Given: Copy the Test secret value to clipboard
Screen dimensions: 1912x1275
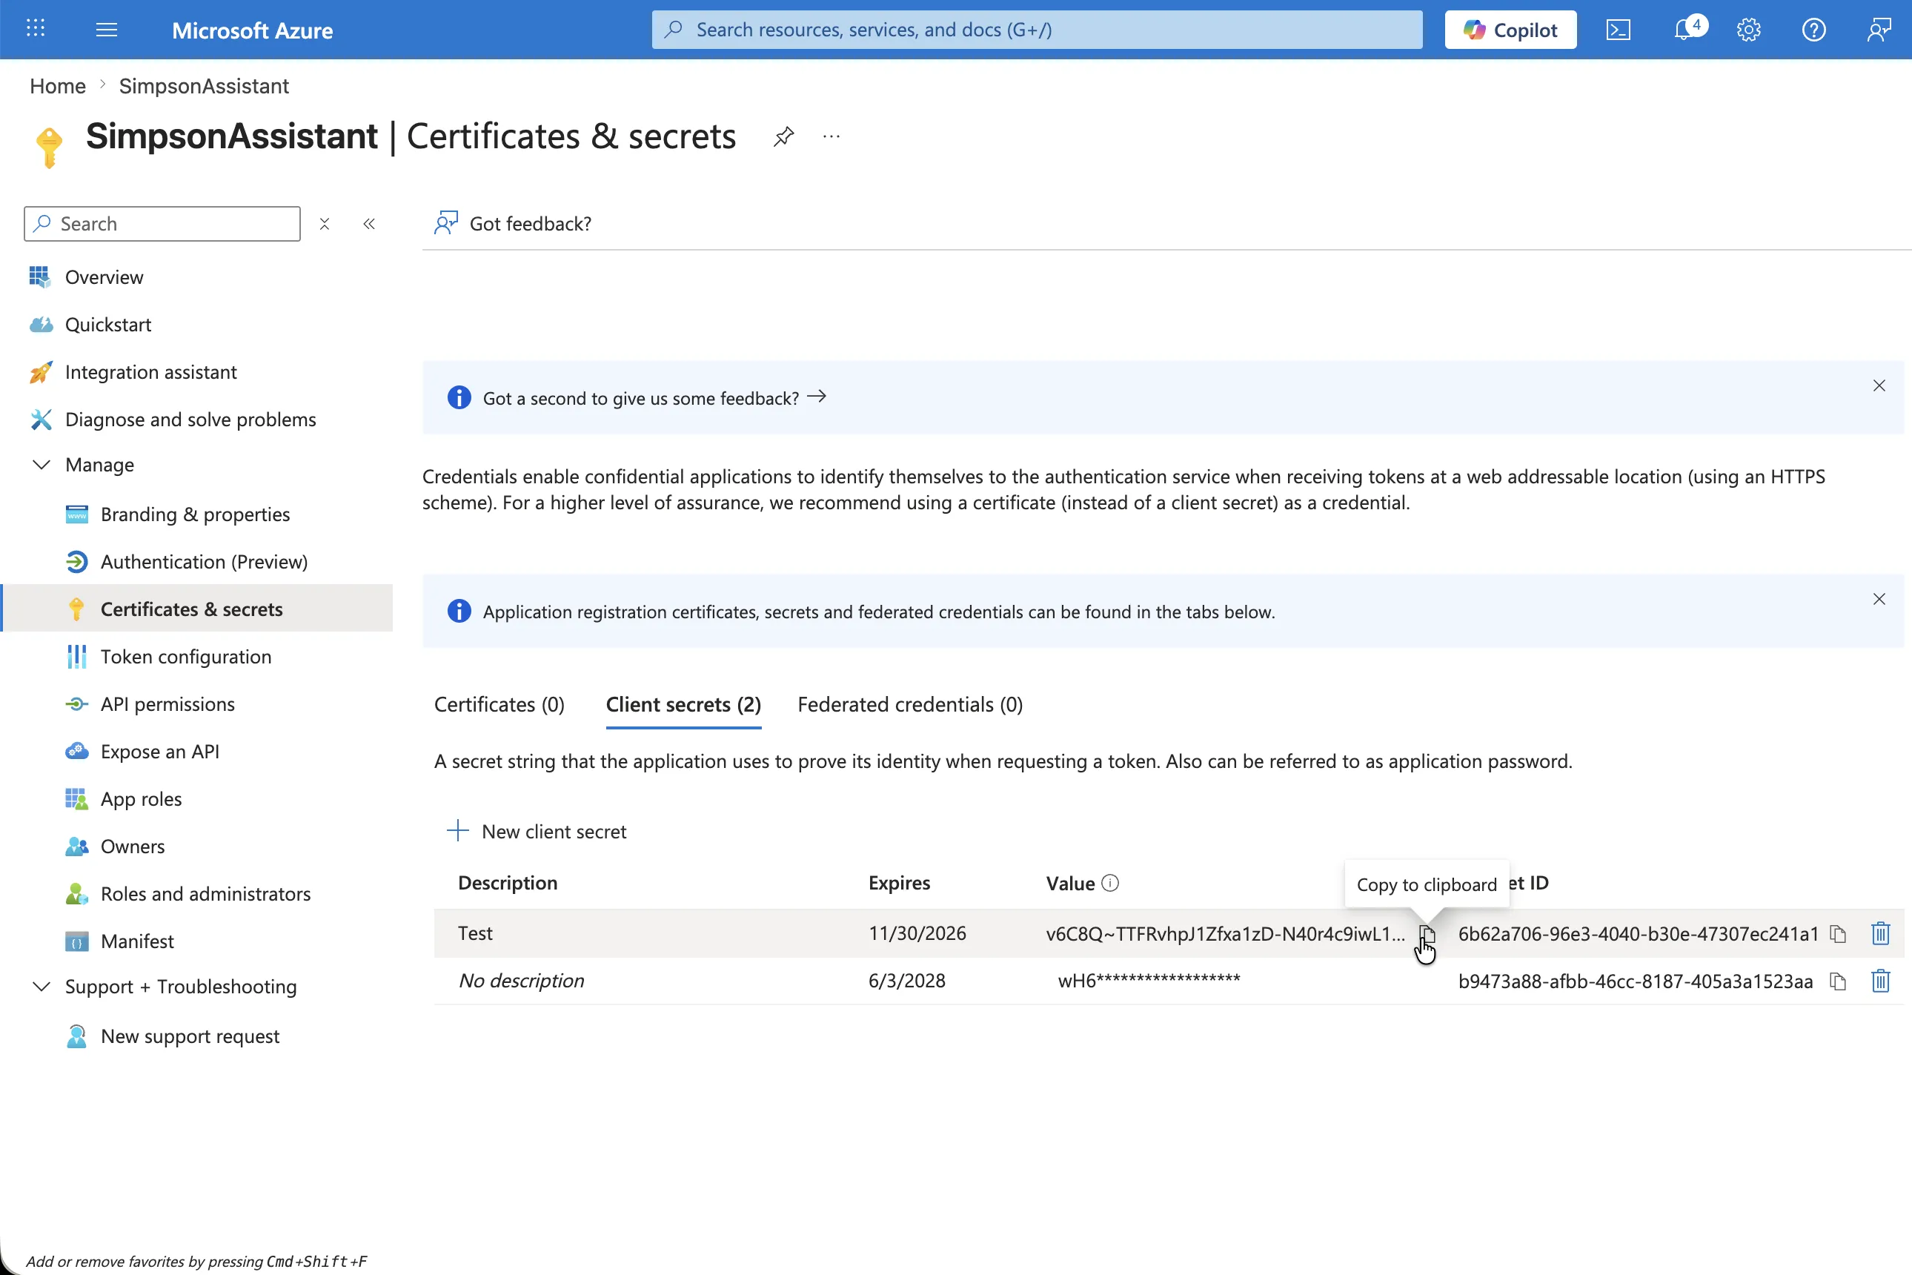Looking at the screenshot, I should coord(1427,933).
